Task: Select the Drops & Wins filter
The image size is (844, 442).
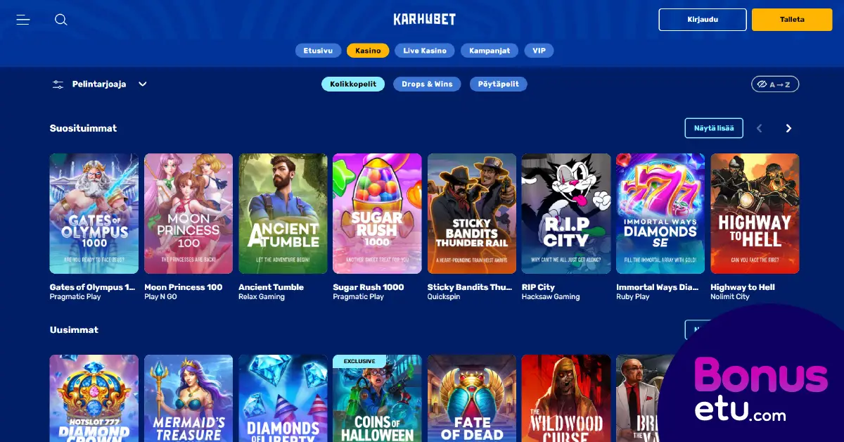Action: point(427,84)
